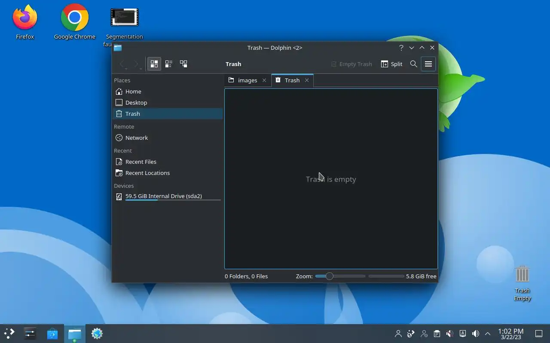The image size is (550, 343).
Task: Open Discover store in taskbar
Action: pyautogui.click(x=52, y=333)
